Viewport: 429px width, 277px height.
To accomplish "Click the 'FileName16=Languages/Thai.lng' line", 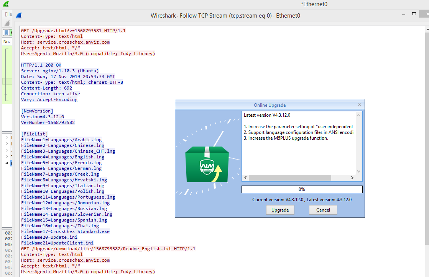I will [x=60, y=225].
